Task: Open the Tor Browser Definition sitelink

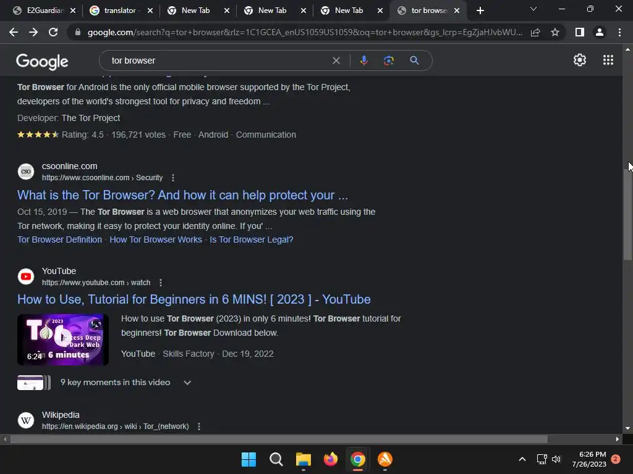Action: tap(59, 239)
